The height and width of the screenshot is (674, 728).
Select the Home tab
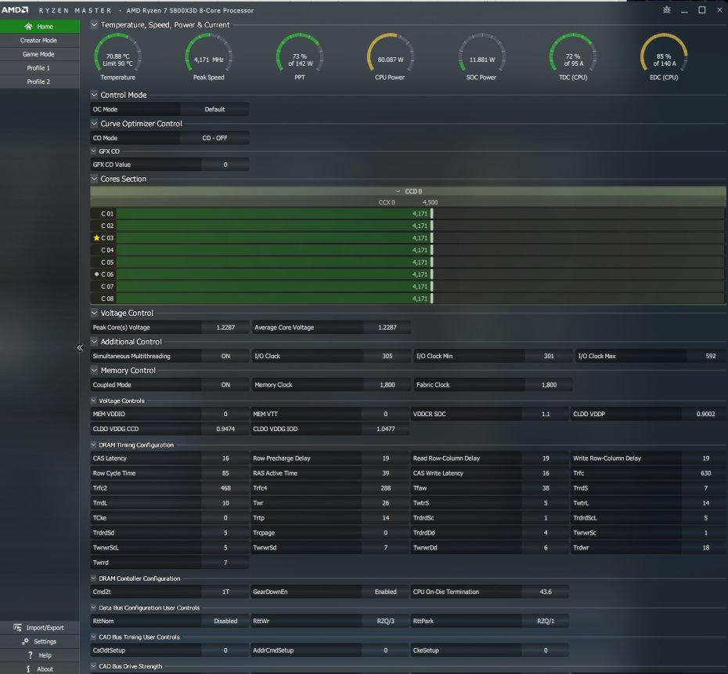point(39,27)
